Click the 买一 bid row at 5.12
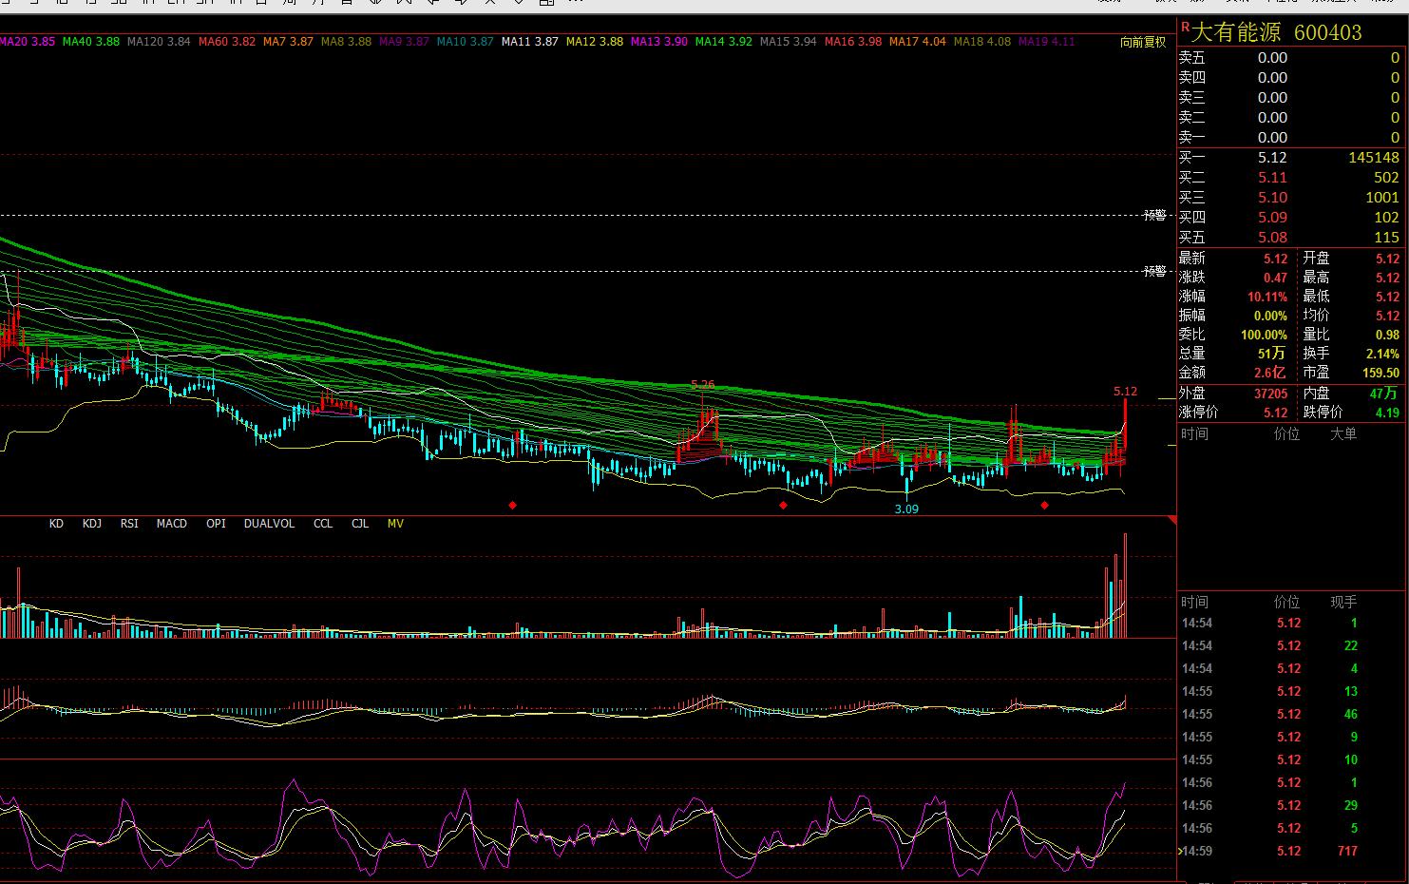Screen dimensions: 1409x884 (x=1289, y=158)
